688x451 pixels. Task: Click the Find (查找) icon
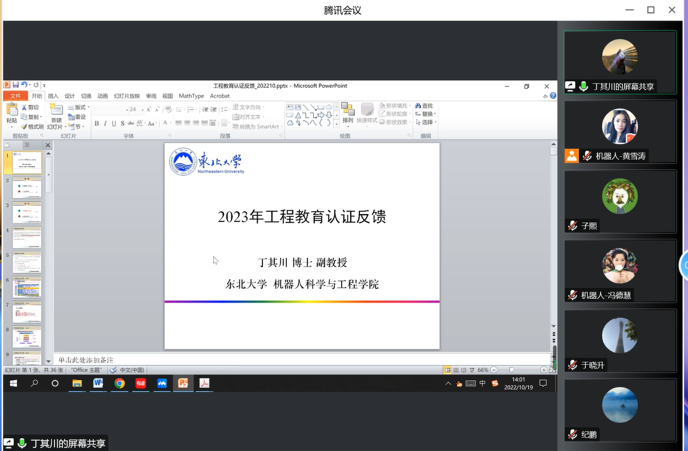point(423,106)
